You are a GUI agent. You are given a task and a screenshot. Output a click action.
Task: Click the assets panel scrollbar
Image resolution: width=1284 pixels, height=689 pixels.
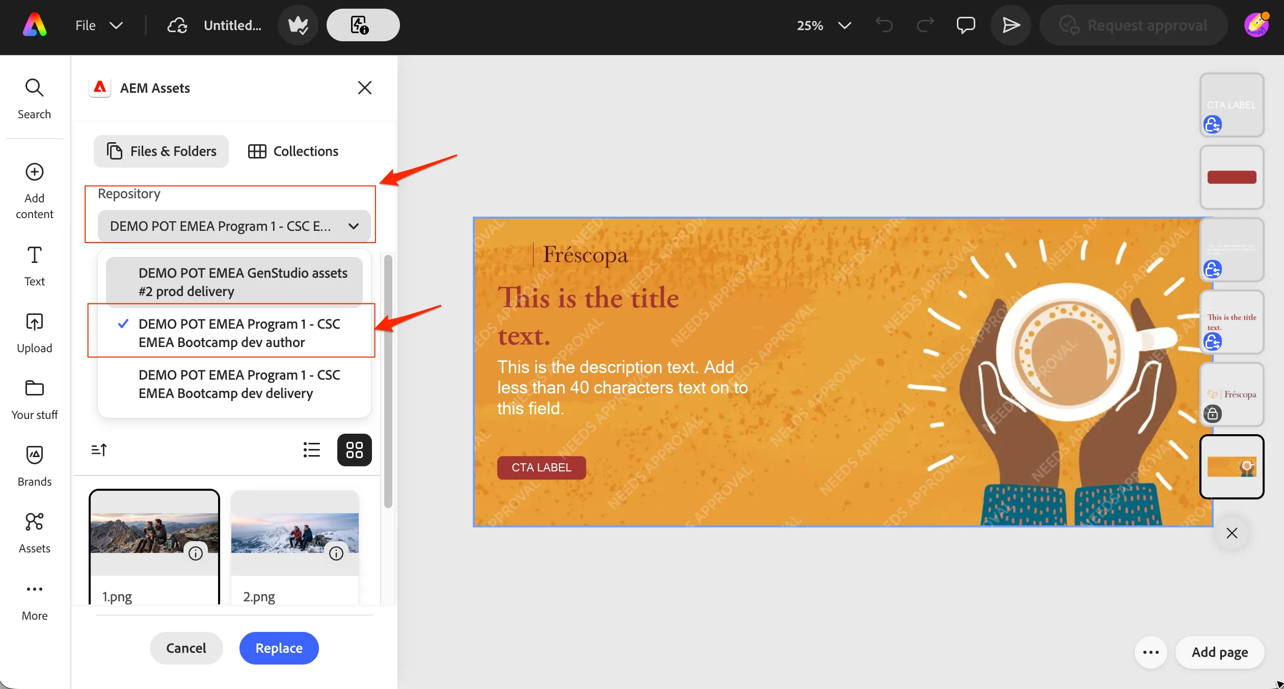coord(388,381)
